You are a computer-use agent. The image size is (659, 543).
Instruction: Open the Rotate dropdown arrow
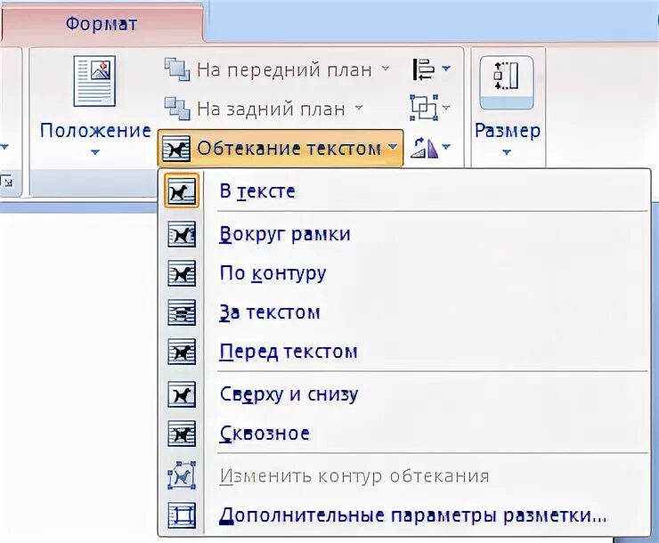click(446, 147)
